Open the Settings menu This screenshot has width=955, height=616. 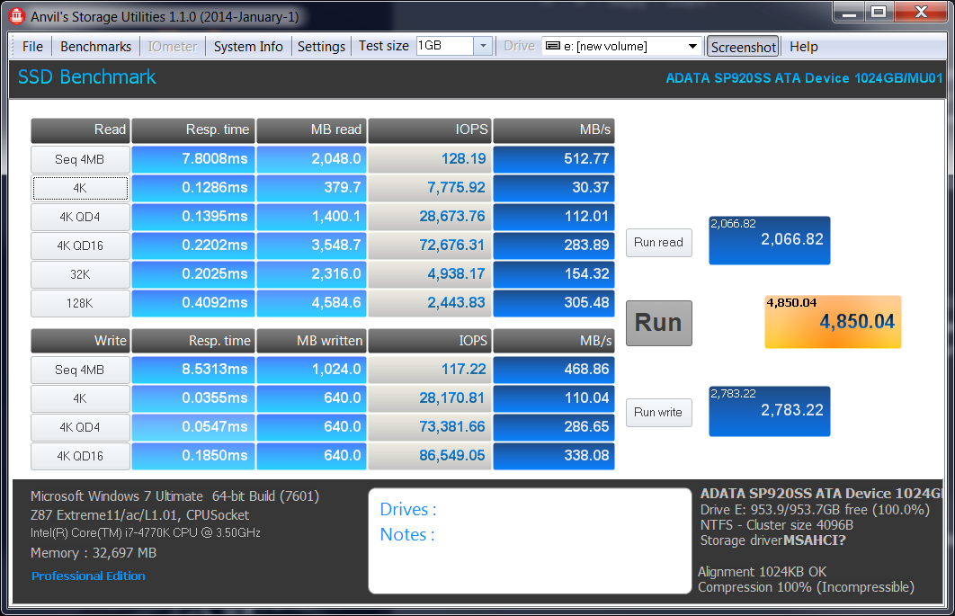[x=321, y=47]
